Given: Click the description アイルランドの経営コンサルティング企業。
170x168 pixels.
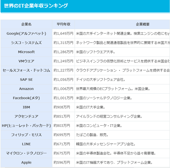Looking at the screenshot, I should [109, 117].
